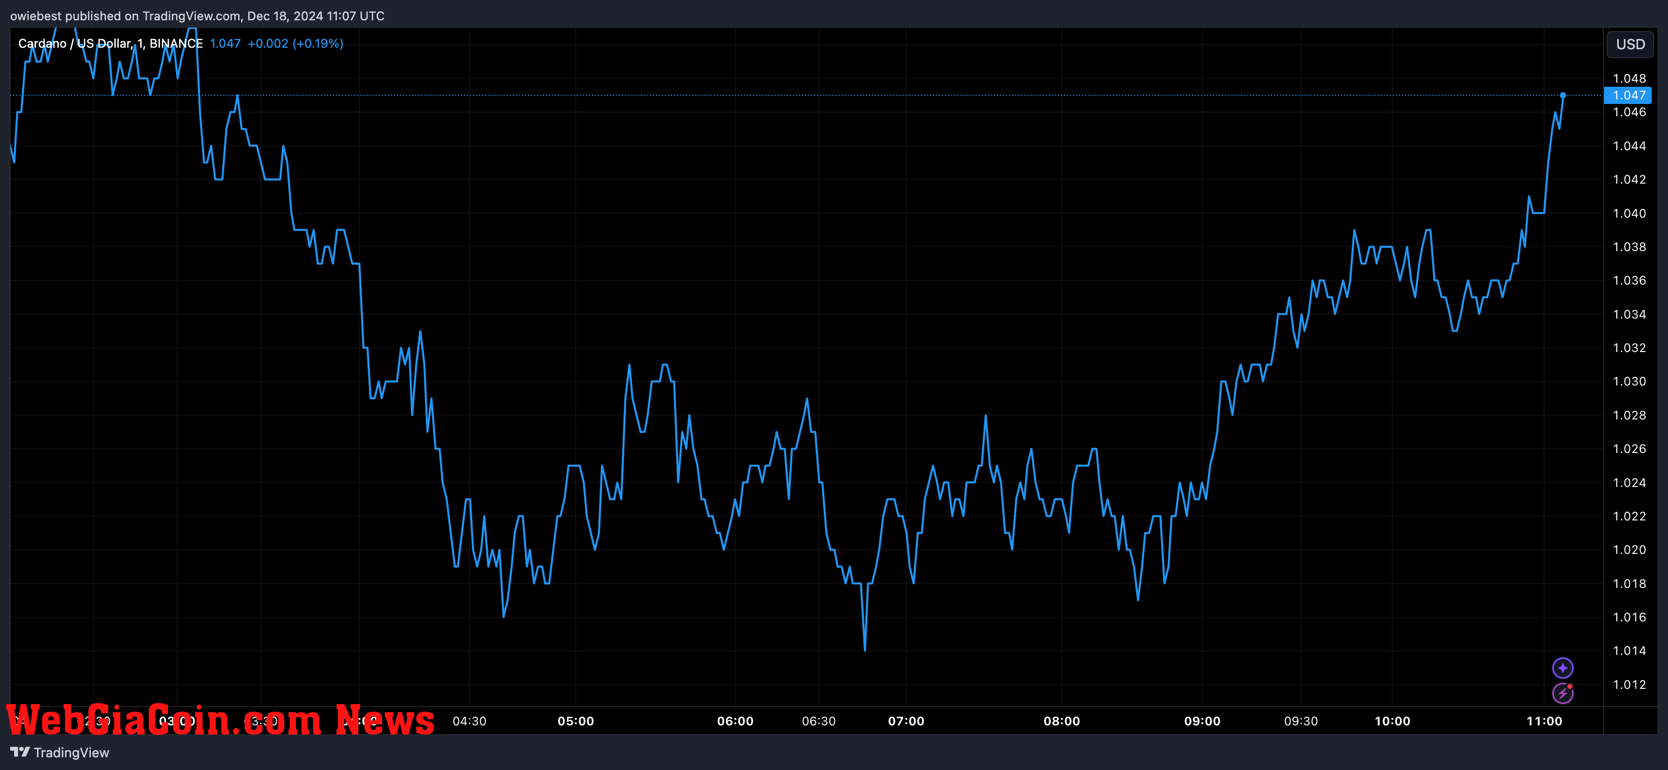Click the lightning bolt icon with red dot
1668x770 pixels.
pyautogui.click(x=1562, y=693)
